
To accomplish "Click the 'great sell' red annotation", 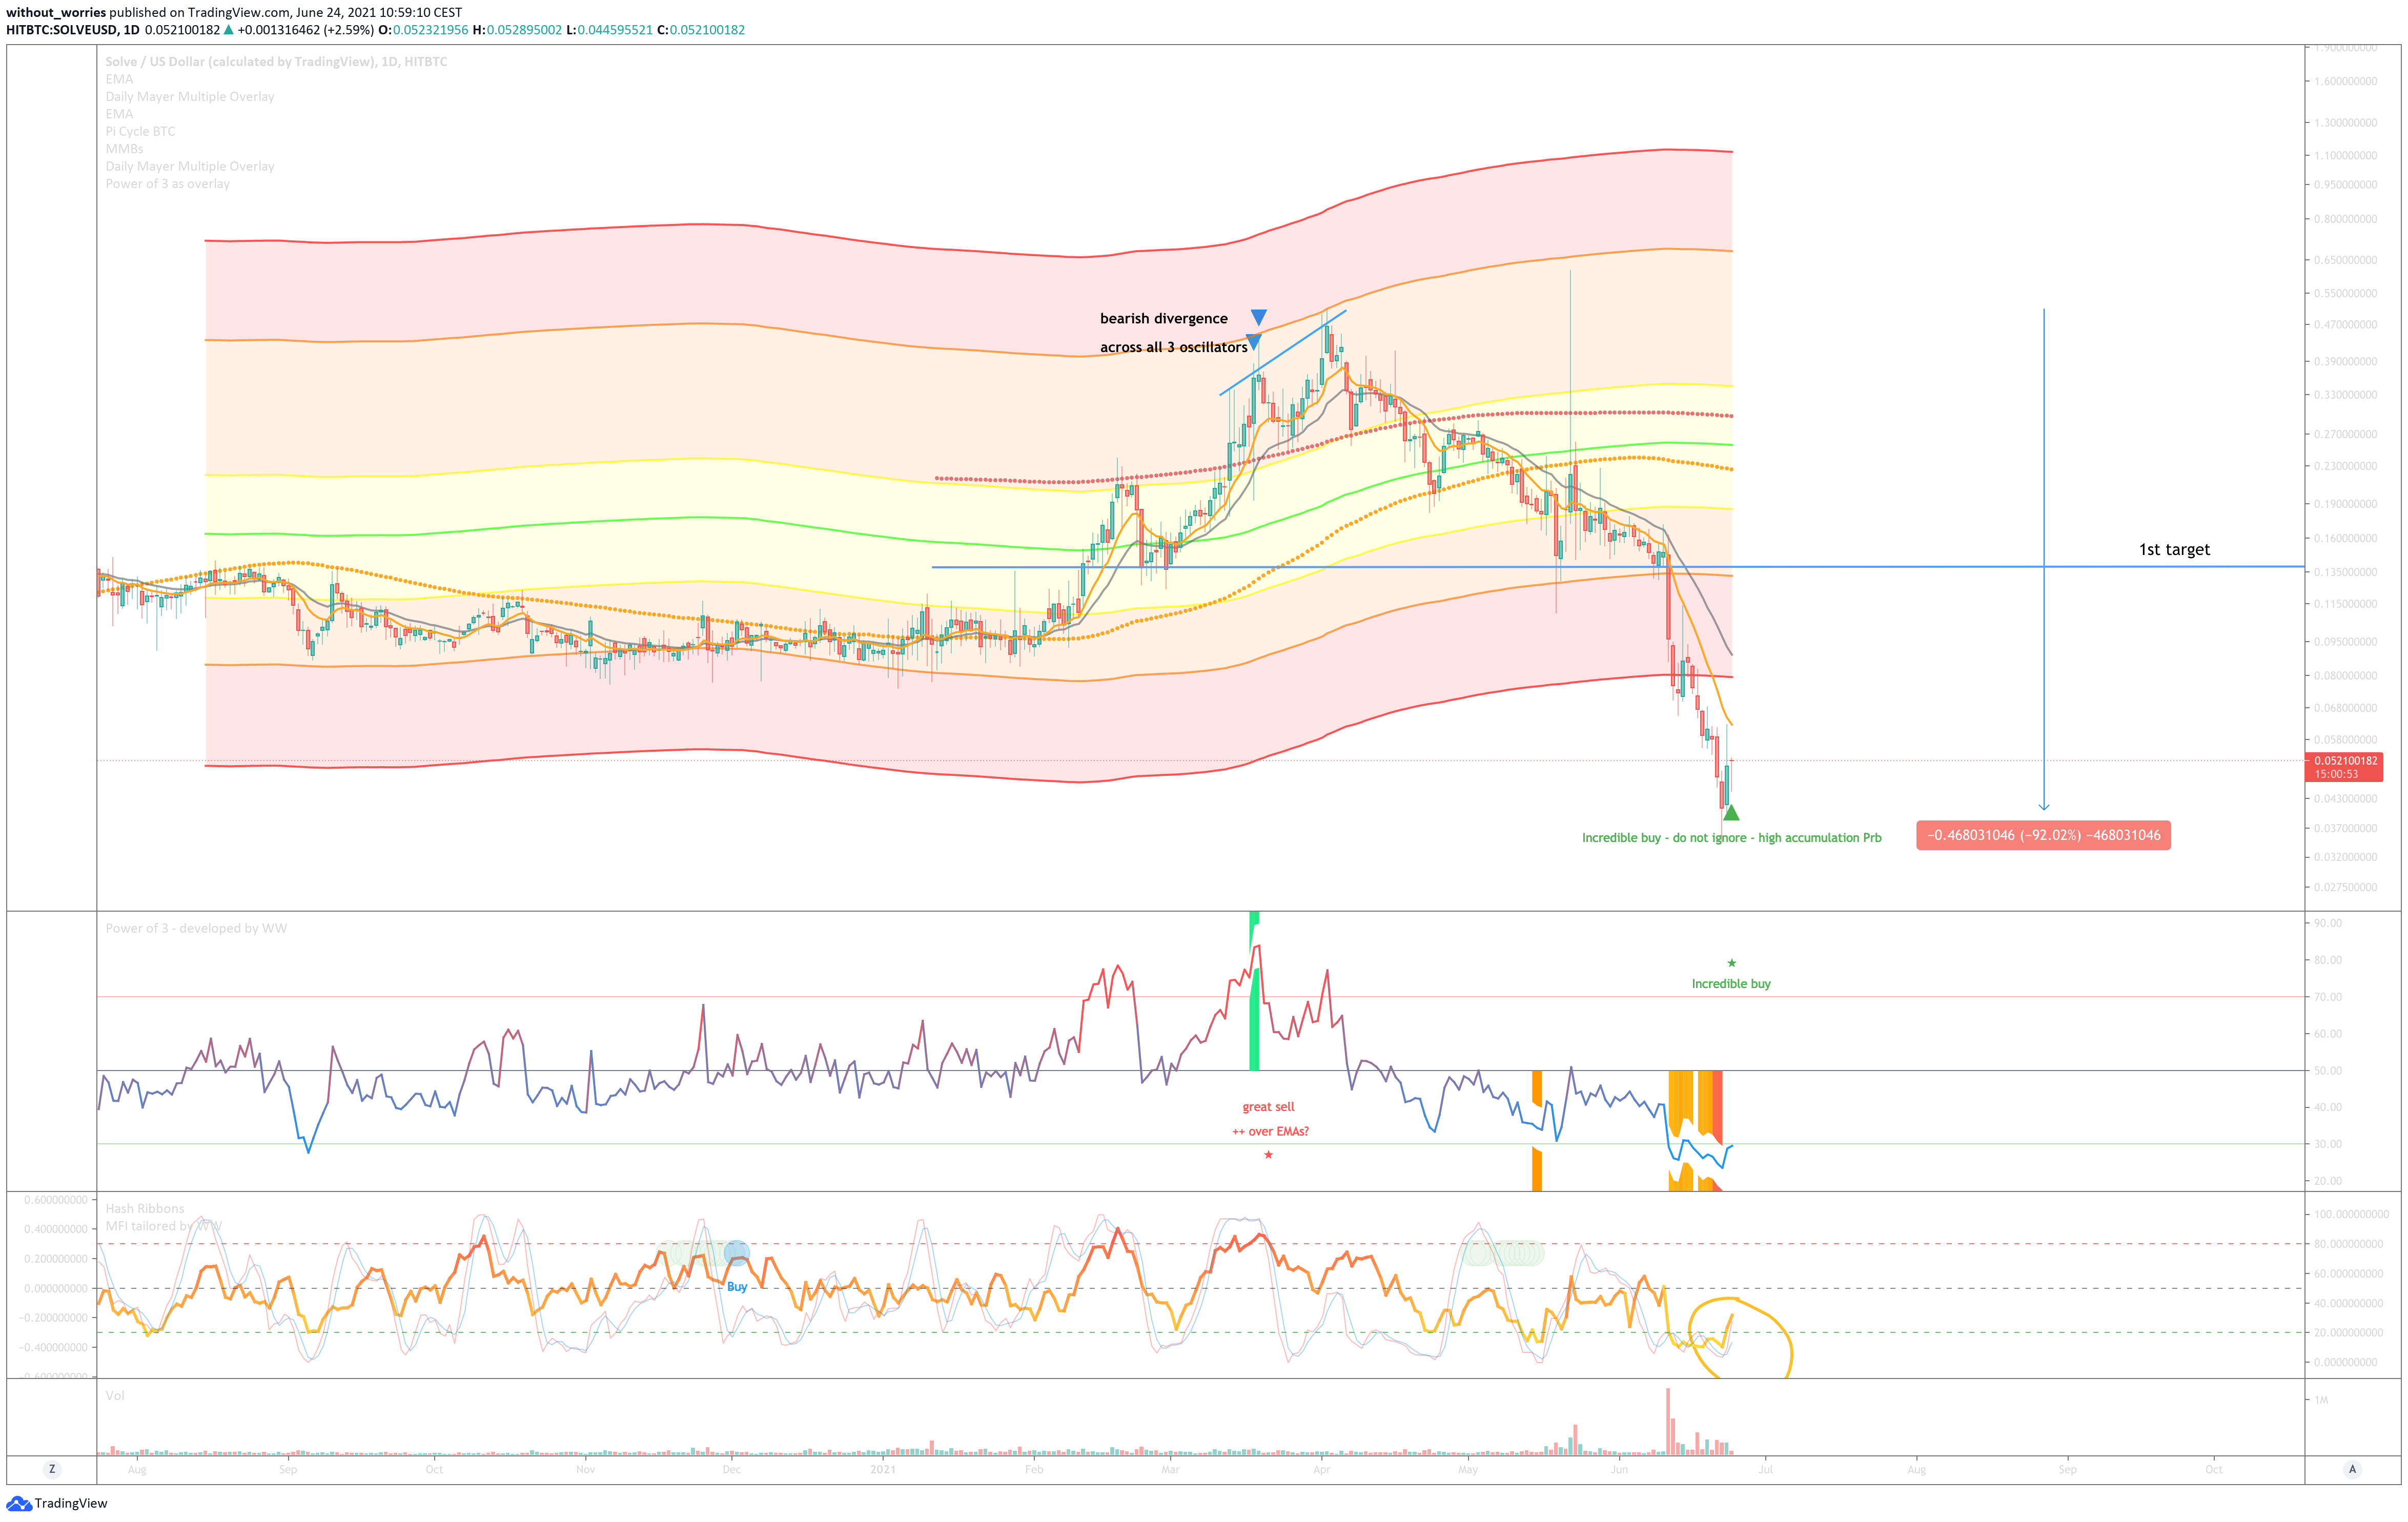I will click(x=1268, y=1107).
